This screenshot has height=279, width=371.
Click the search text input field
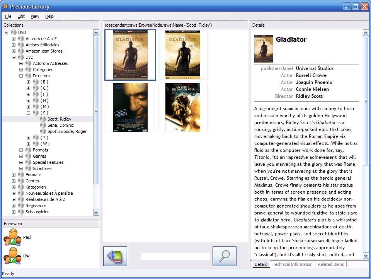[175, 256]
